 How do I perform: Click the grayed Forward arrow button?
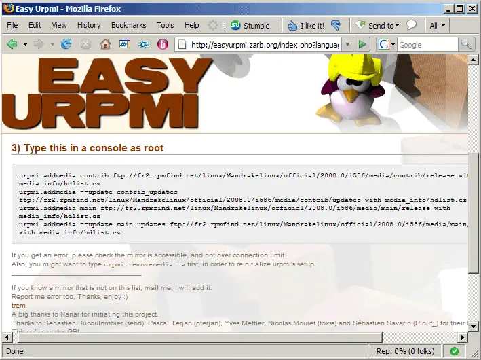tap(39, 44)
